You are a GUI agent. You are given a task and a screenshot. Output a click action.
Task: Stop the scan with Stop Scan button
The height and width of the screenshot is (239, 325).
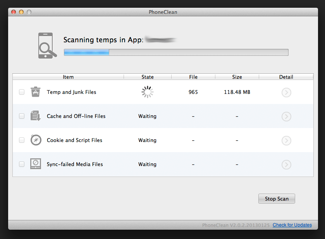click(277, 199)
